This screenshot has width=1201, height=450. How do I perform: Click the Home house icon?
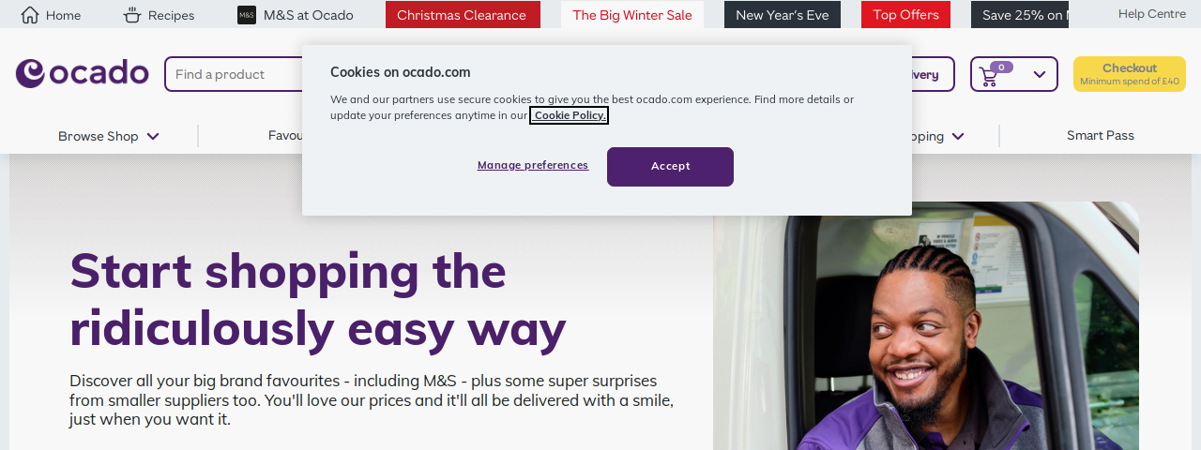point(30,15)
